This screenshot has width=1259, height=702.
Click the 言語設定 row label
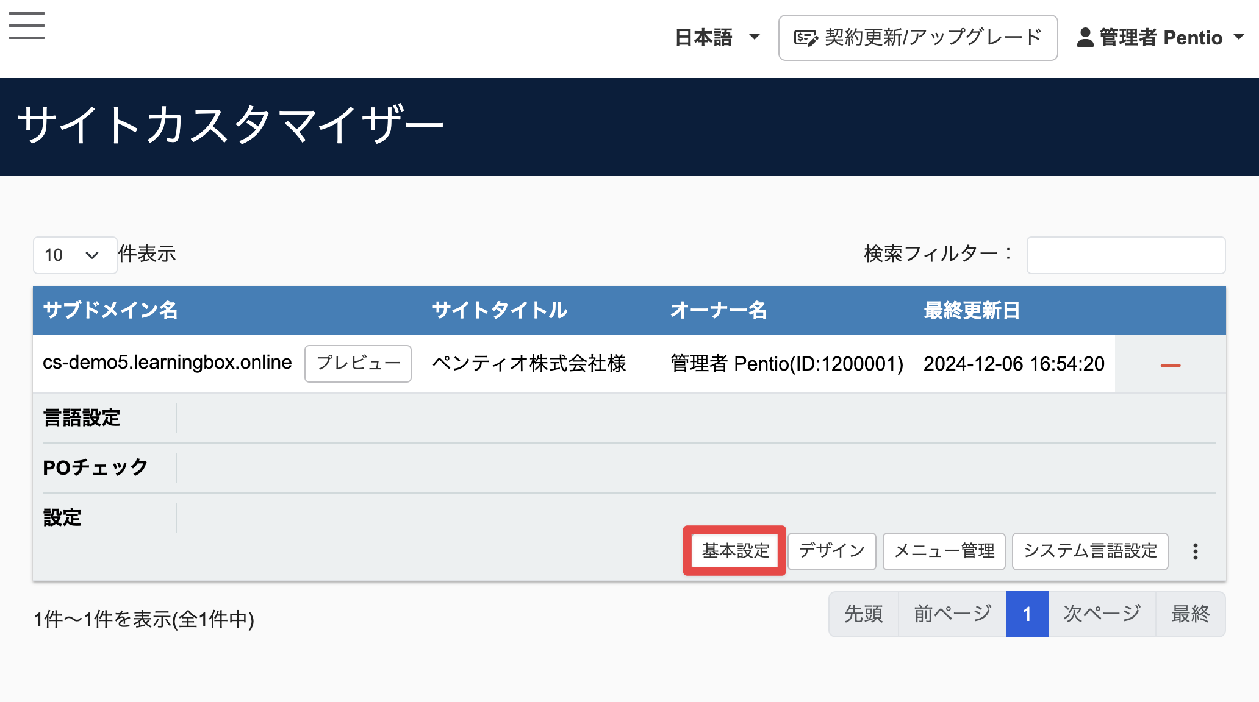click(82, 418)
